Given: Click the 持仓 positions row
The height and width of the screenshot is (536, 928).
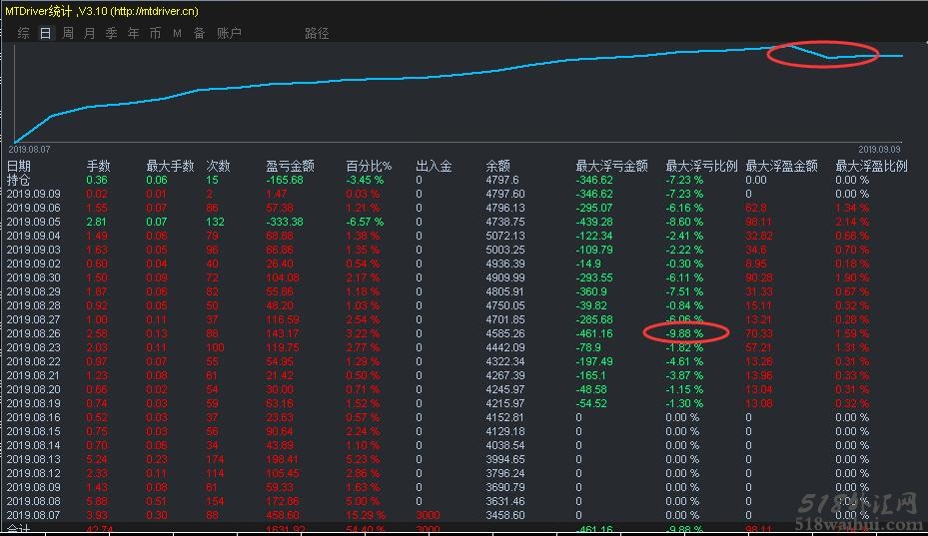Looking at the screenshot, I should 19,180.
